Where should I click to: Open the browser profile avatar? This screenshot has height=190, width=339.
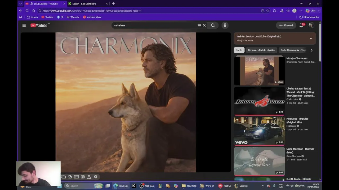pyautogui.click(x=294, y=11)
